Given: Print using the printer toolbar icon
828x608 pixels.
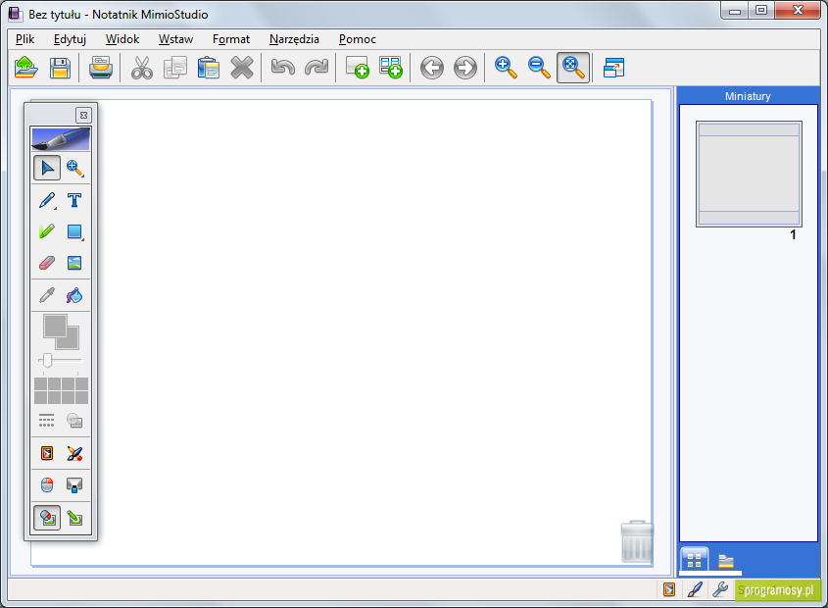Looking at the screenshot, I should 100,68.
